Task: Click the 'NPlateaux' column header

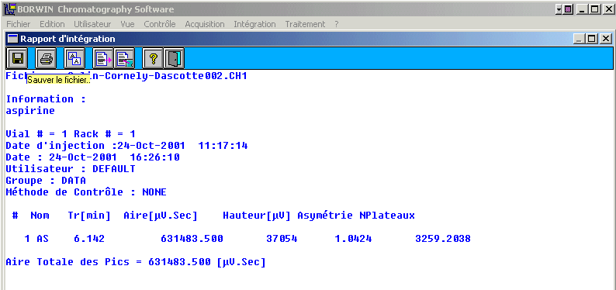Action: pyautogui.click(x=387, y=216)
